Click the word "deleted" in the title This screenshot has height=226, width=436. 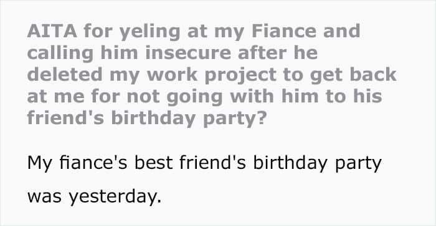pyautogui.click(x=65, y=75)
